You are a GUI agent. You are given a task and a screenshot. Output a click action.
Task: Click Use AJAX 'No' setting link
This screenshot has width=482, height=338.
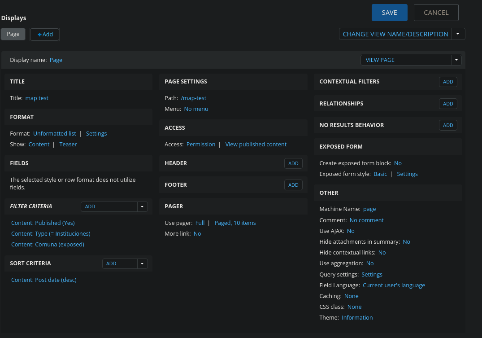[x=351, y=231]
